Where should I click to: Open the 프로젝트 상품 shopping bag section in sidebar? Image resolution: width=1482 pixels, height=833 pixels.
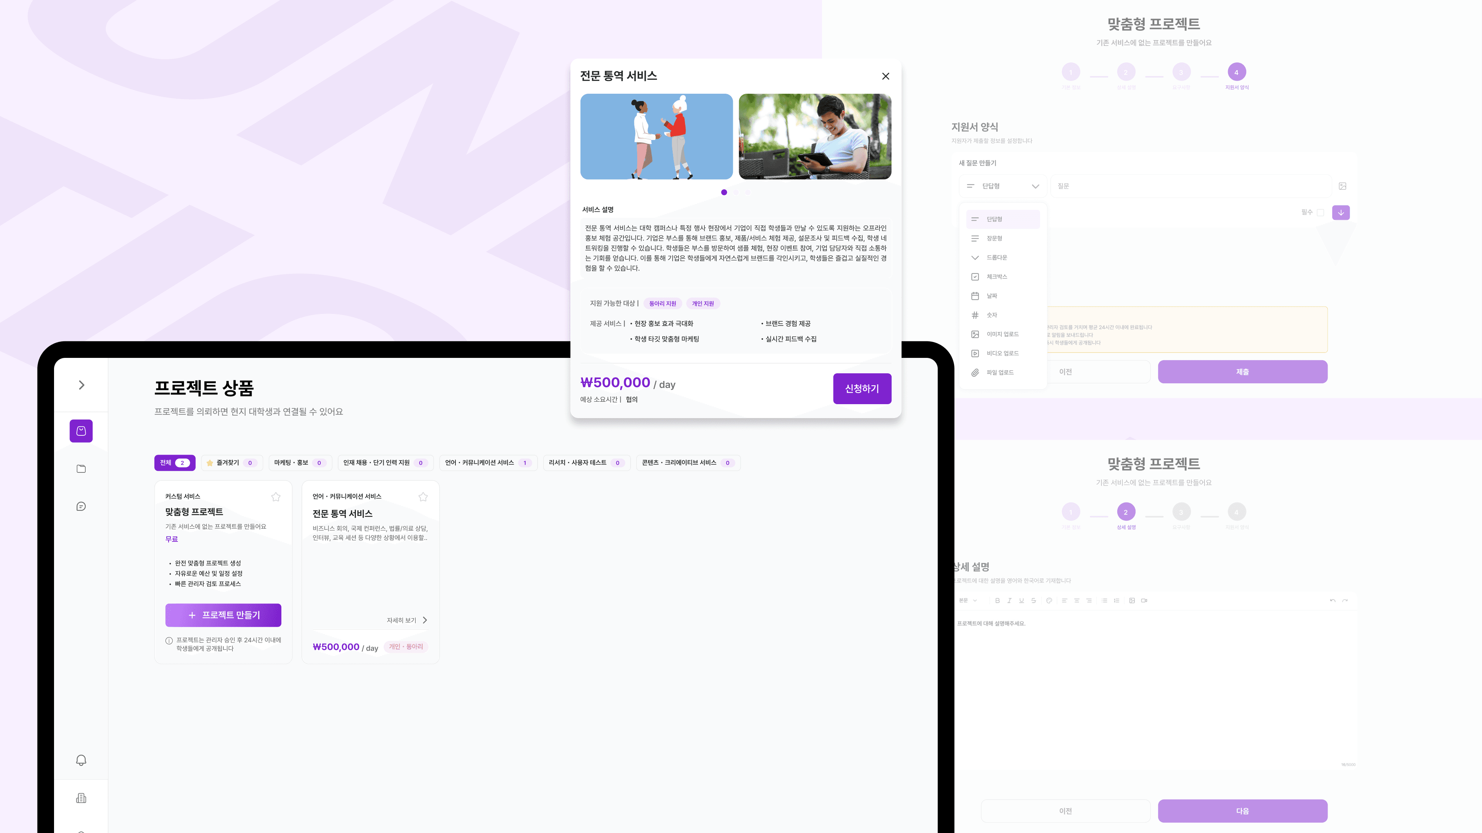81,431
